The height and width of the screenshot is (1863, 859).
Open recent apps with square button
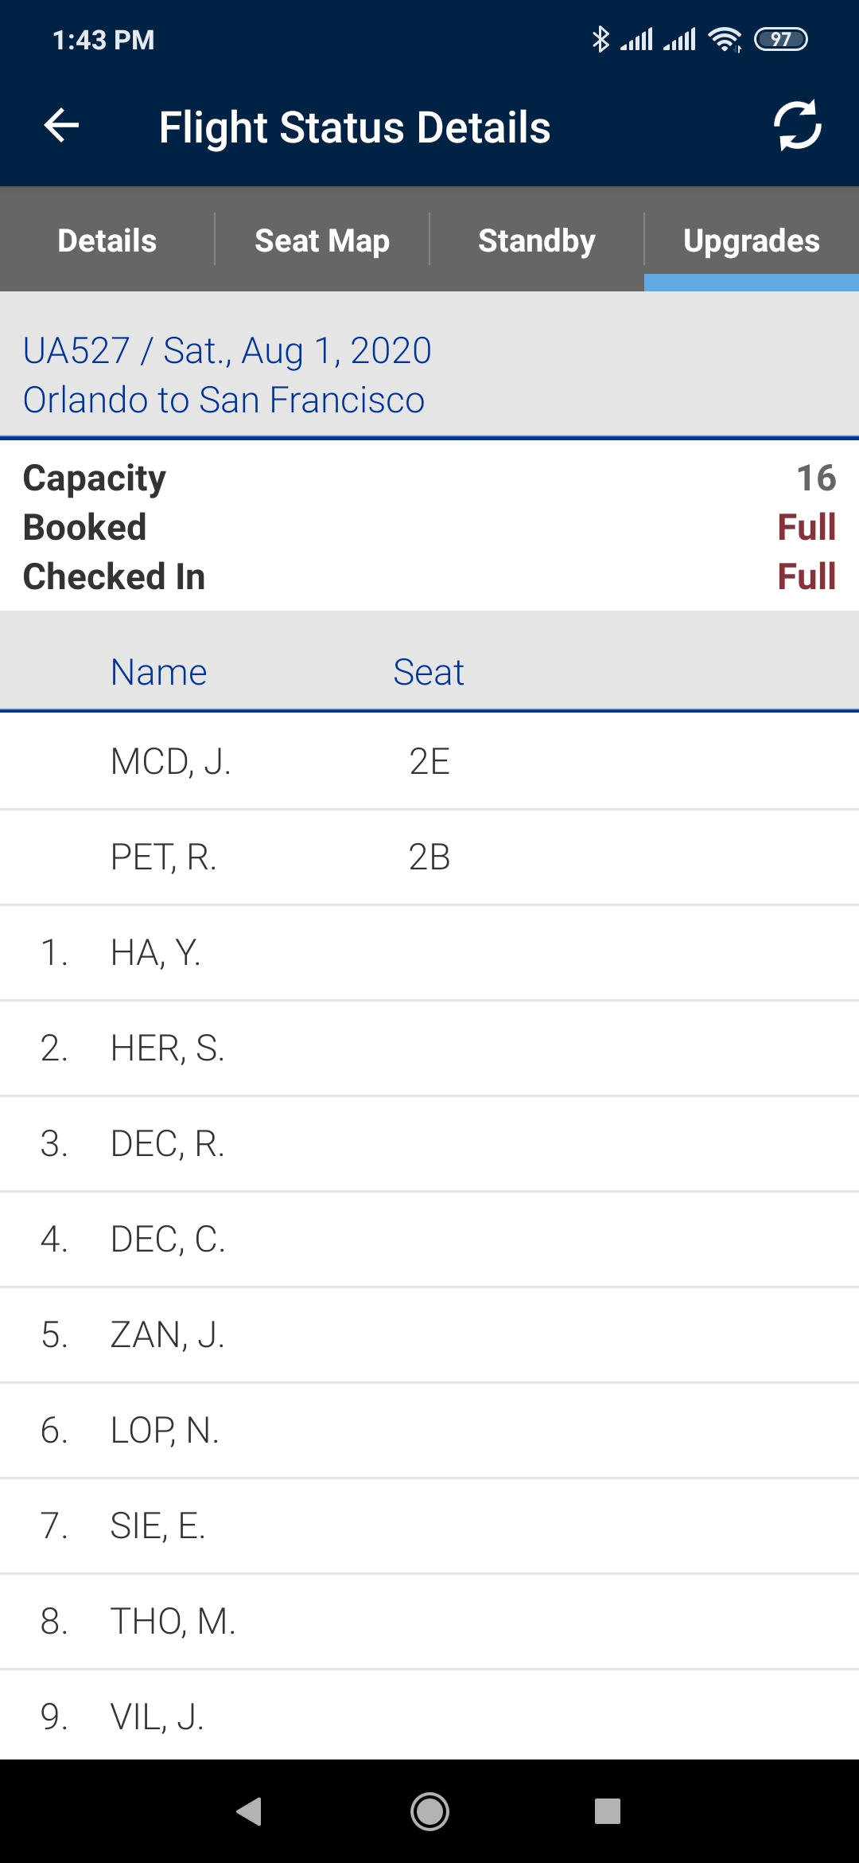607,1811
